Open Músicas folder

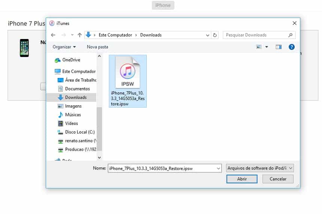[69, 115]
